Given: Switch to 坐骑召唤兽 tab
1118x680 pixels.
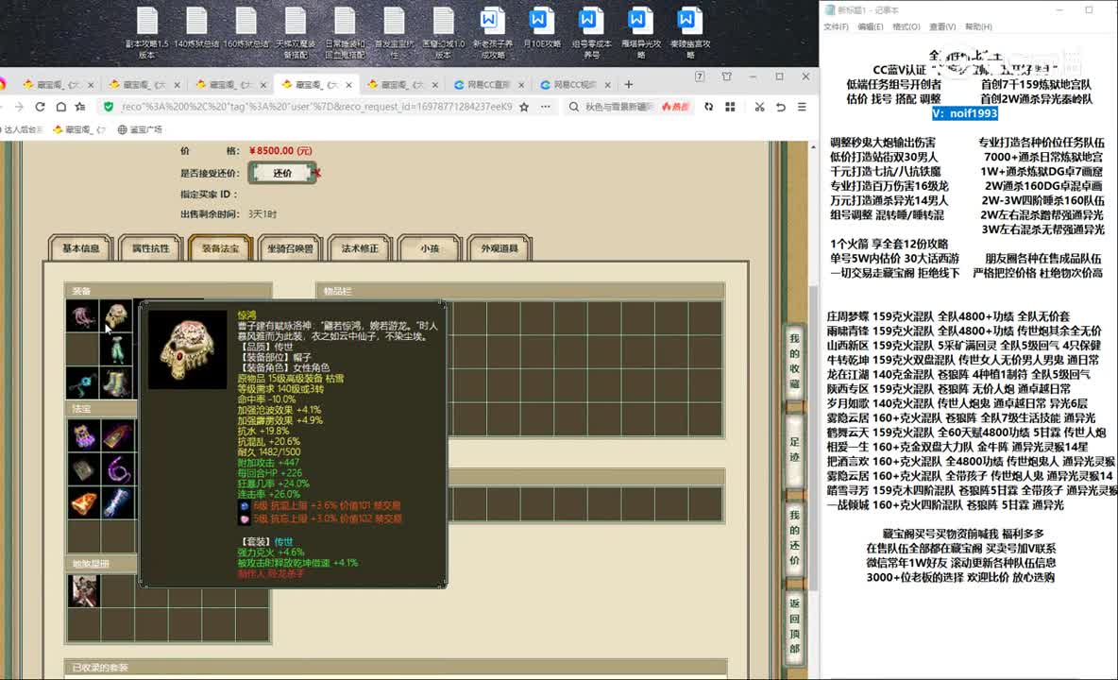Looking at the screenshot, I should coord(290,248).
